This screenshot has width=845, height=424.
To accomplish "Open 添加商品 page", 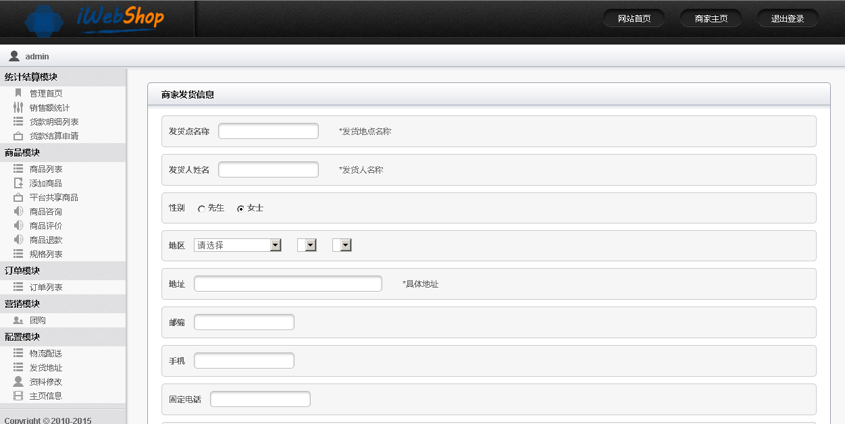I will (x=46, y=184).
